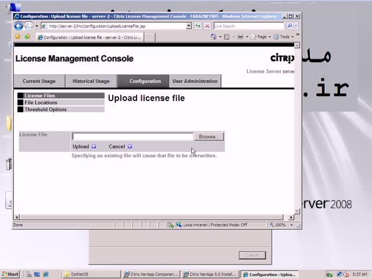This screenshot has width=372, height=279.
Task: Expand toolbar overflow chevron
Action: tap(298, 35)
